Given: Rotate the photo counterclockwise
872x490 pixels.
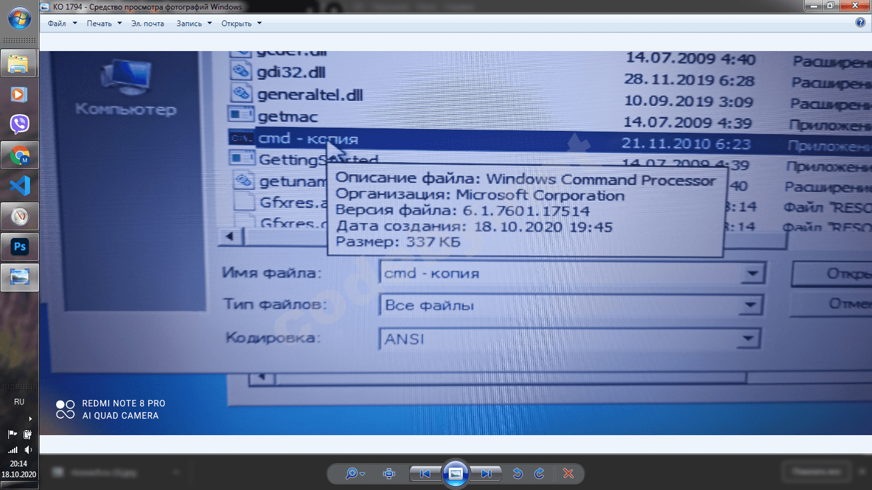Looking at the screenshot, I should coord(517,473).
